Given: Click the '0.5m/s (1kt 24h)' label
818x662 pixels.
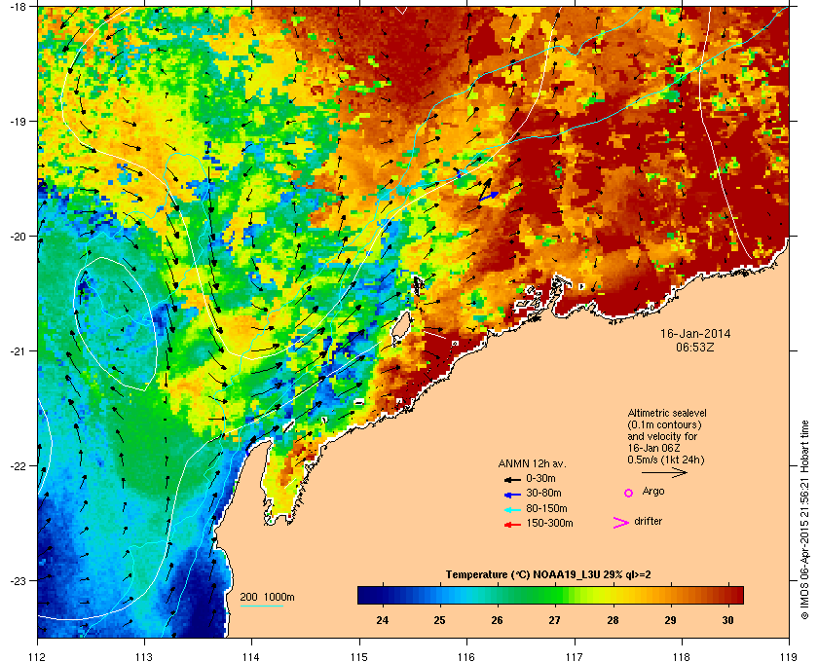Looking at the screenshot, I should 666,460.
